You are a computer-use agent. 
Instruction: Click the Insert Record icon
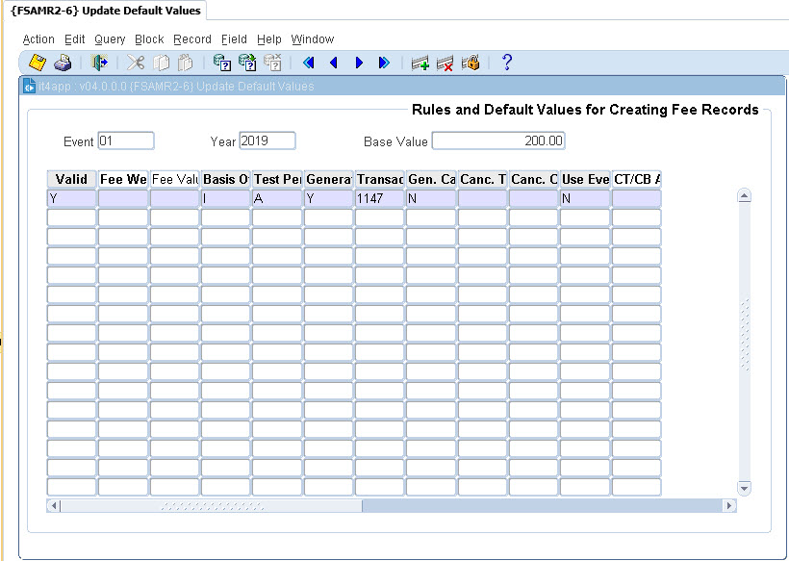point(420,64)
